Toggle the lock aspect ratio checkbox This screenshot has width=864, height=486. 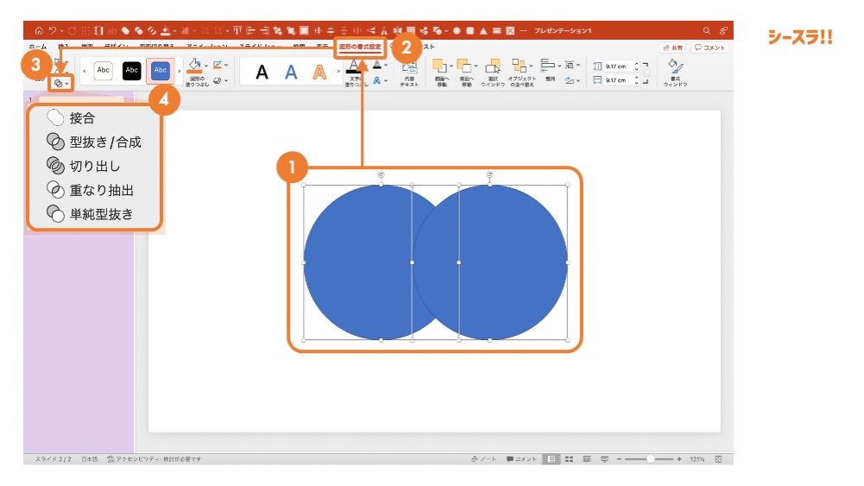tap(646, 73)
